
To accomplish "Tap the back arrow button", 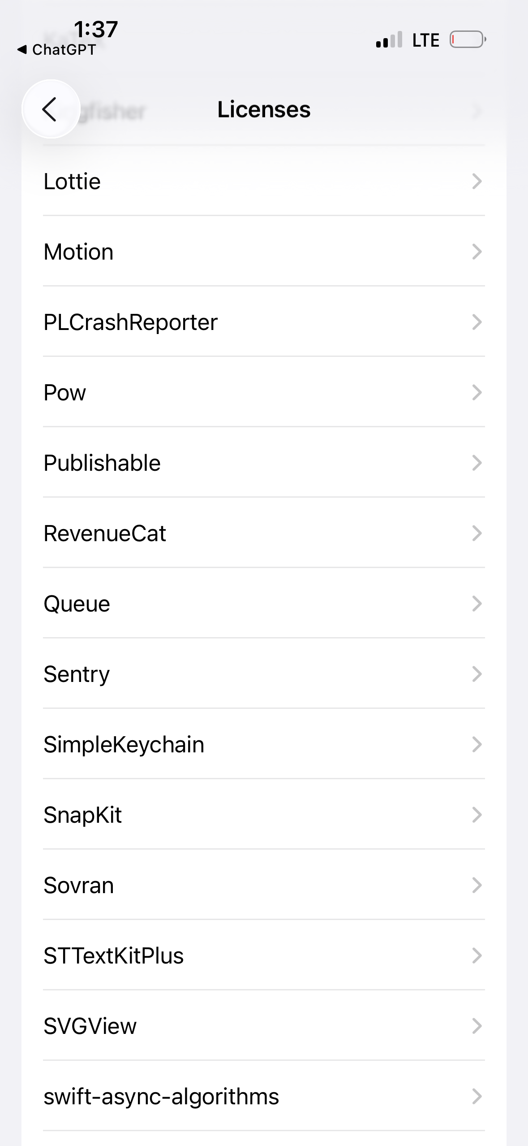I will coord(51,109).
